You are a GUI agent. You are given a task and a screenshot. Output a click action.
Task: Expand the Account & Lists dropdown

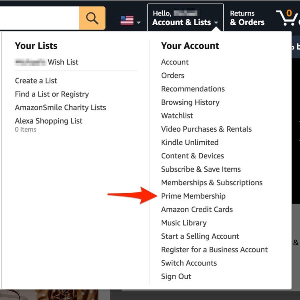pos(185,18)
